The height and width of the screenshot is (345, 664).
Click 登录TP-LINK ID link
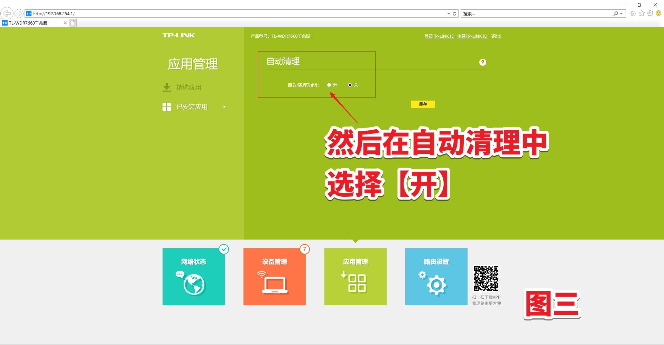click(x=439, y=36)
